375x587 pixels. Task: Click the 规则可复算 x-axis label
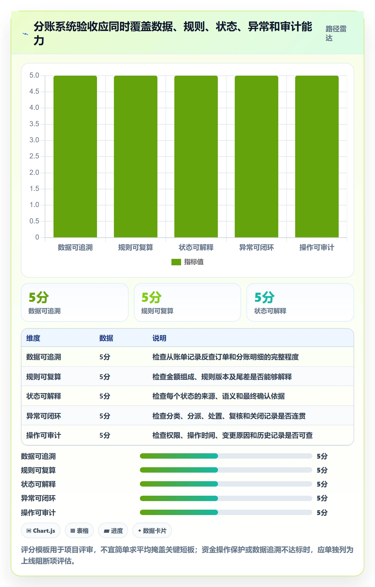click(x=136, y=247)
